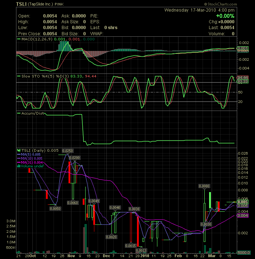
Task: Select the Low price value
Action: coord(50,28)
